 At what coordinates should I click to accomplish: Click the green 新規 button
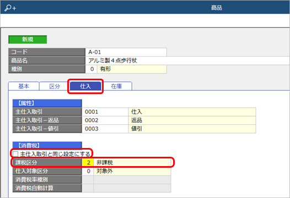(x=28, y=40)
